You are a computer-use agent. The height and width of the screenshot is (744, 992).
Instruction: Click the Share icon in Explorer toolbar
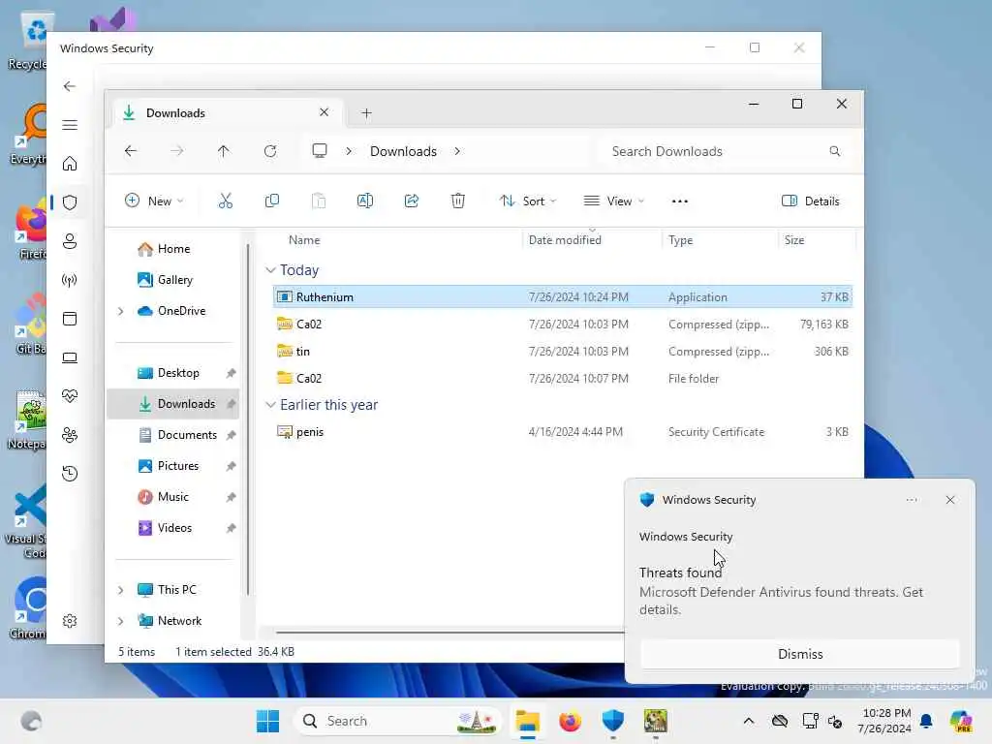point(411,201)
